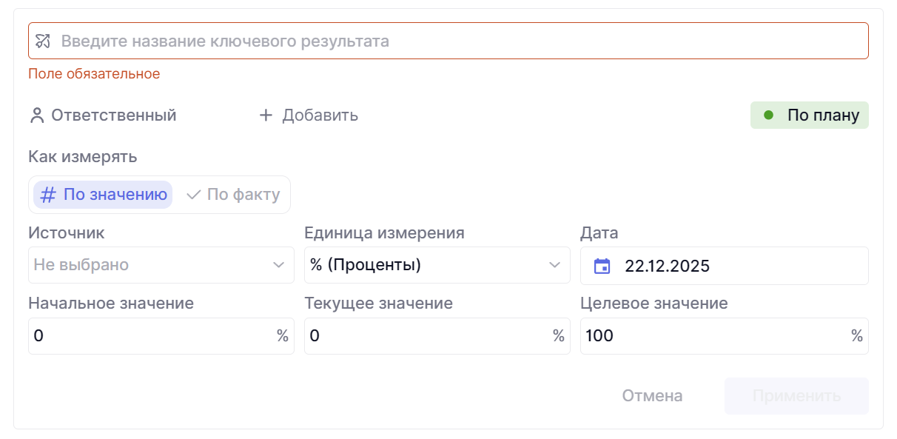
Task: Select the По значению measurement option
Action: pos(104,195)
